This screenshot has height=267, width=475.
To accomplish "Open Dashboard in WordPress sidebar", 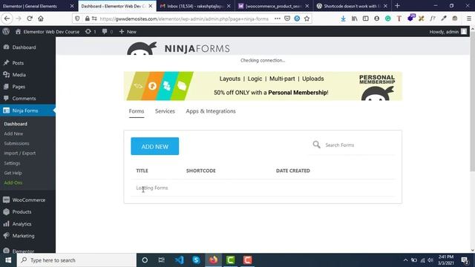I will [x=24, y=47].
